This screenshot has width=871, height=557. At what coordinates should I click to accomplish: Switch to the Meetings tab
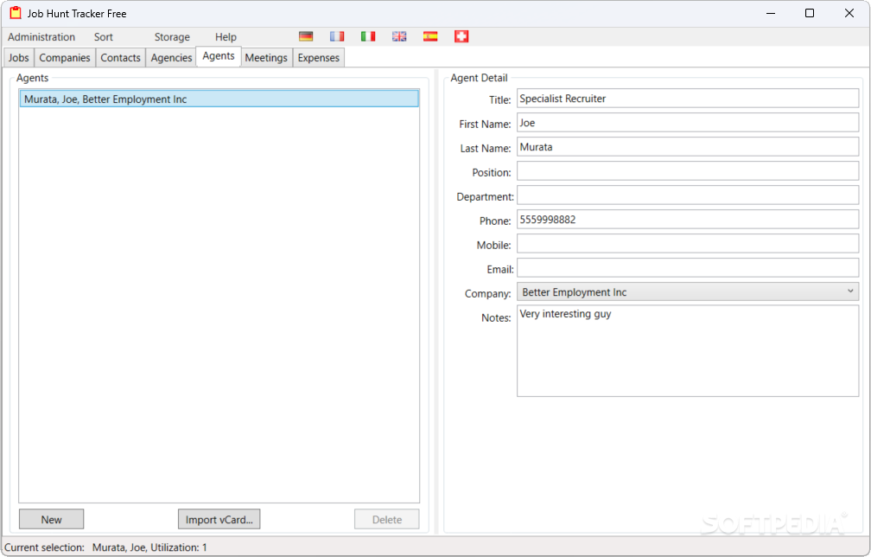point(266,58)
